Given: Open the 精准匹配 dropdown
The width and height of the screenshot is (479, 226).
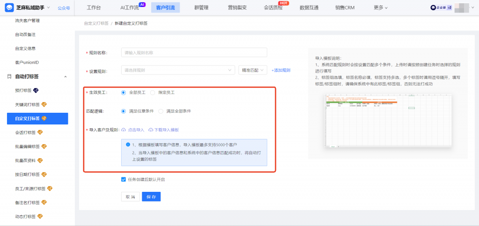Looking at the screenshot, I should pyautogui.click(x=253, y=70).
